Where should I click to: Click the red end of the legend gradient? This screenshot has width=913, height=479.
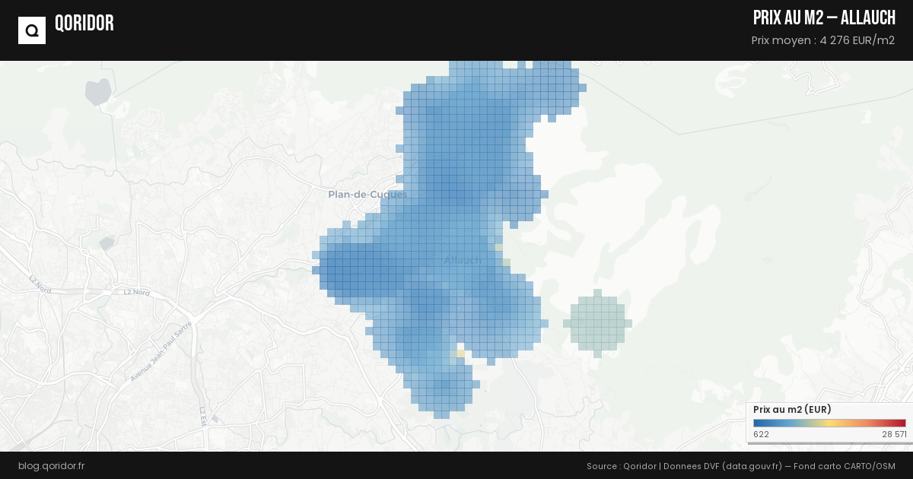[902, 423]
